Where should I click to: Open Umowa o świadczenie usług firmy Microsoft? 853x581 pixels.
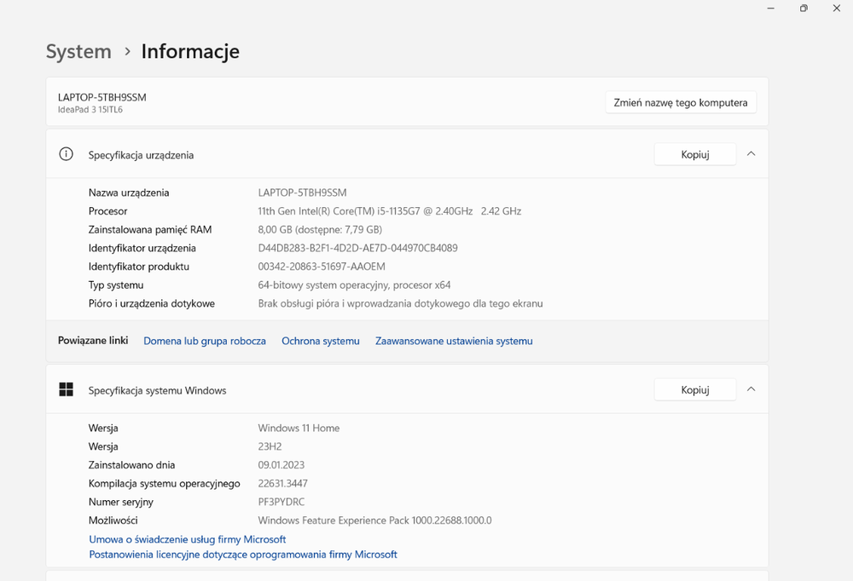(187, 539)
